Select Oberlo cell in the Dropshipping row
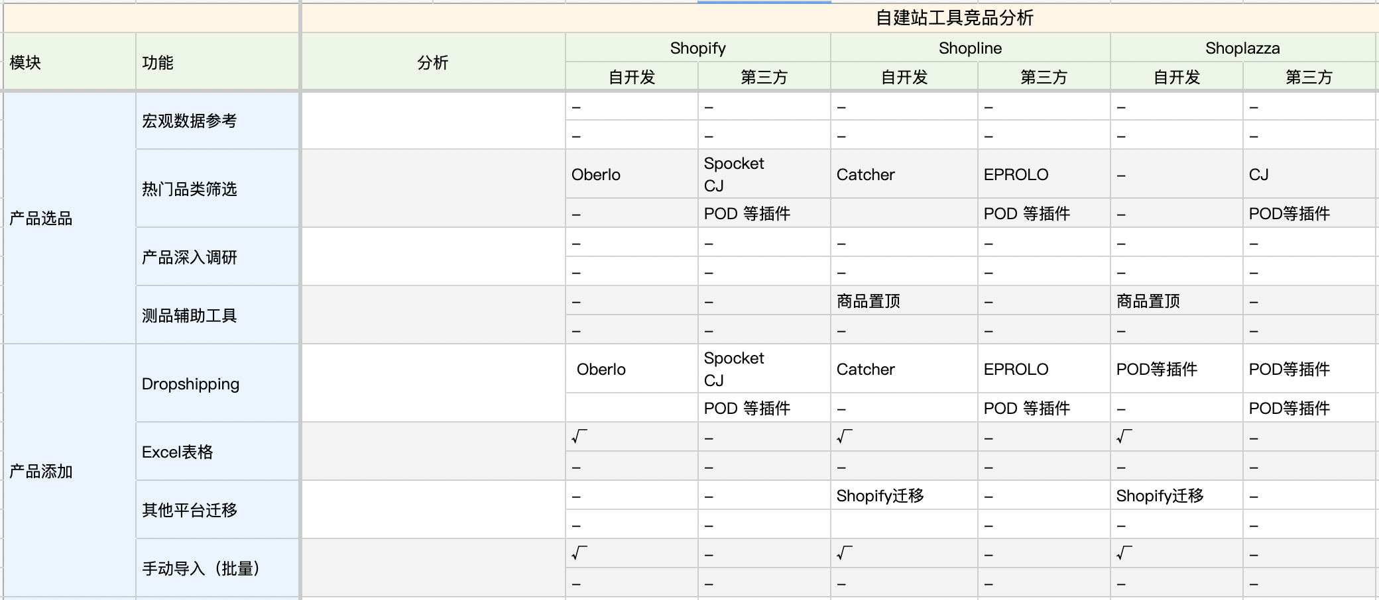The height and width of the screenshot is (600, 1379). pyautogui.click(x=631, y=369)
